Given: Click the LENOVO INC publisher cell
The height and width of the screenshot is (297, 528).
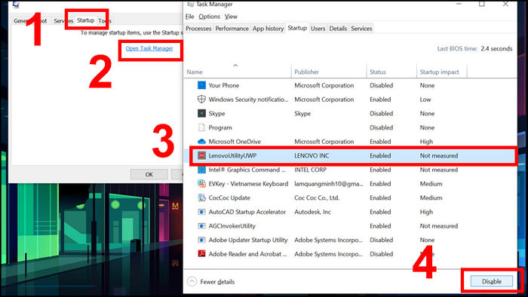Looking at the screenshot, I should click(312, 156).
